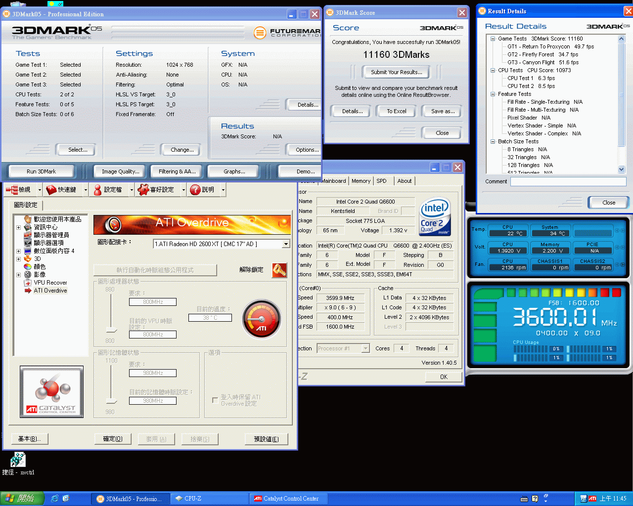Click the Comment input field
The image size is (633, 506).
[568, 181]
